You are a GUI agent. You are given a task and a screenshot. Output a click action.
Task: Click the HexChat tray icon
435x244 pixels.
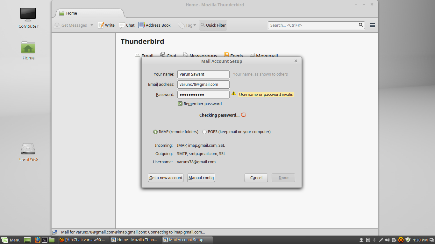click(401, 240)
